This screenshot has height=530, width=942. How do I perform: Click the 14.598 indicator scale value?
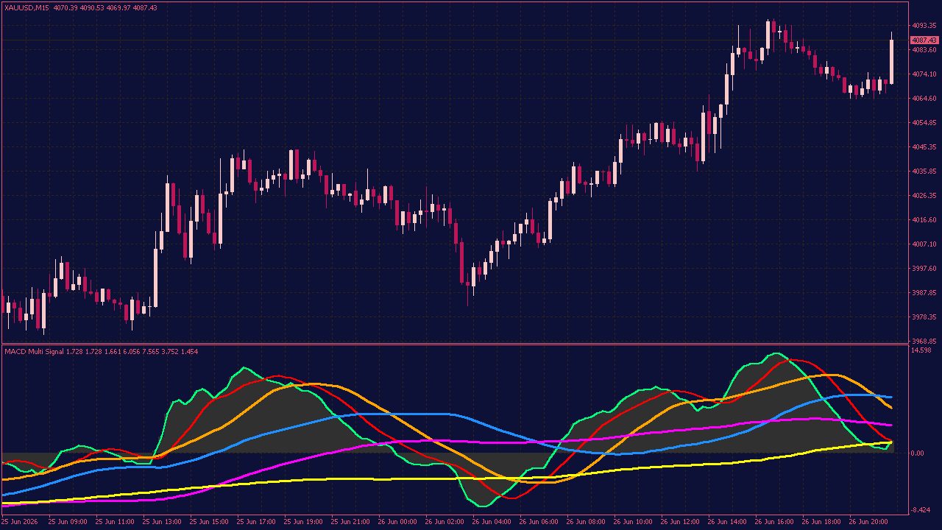(921, 350)
